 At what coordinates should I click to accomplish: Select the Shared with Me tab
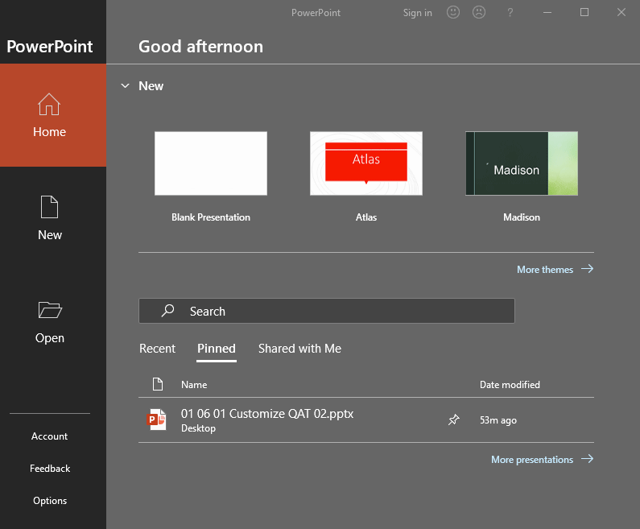coord(299,349)
